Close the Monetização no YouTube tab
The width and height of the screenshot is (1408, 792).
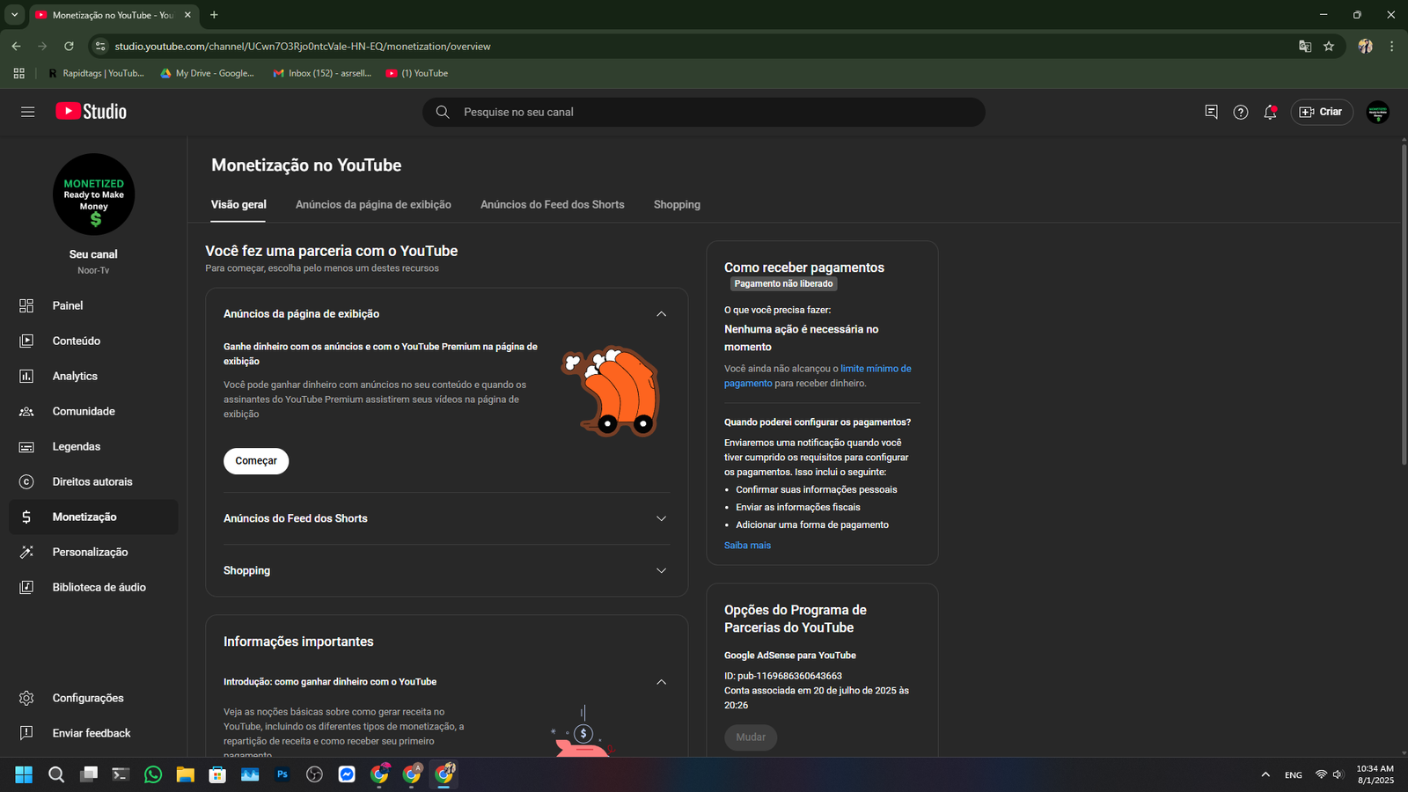[x=187, y=15]
